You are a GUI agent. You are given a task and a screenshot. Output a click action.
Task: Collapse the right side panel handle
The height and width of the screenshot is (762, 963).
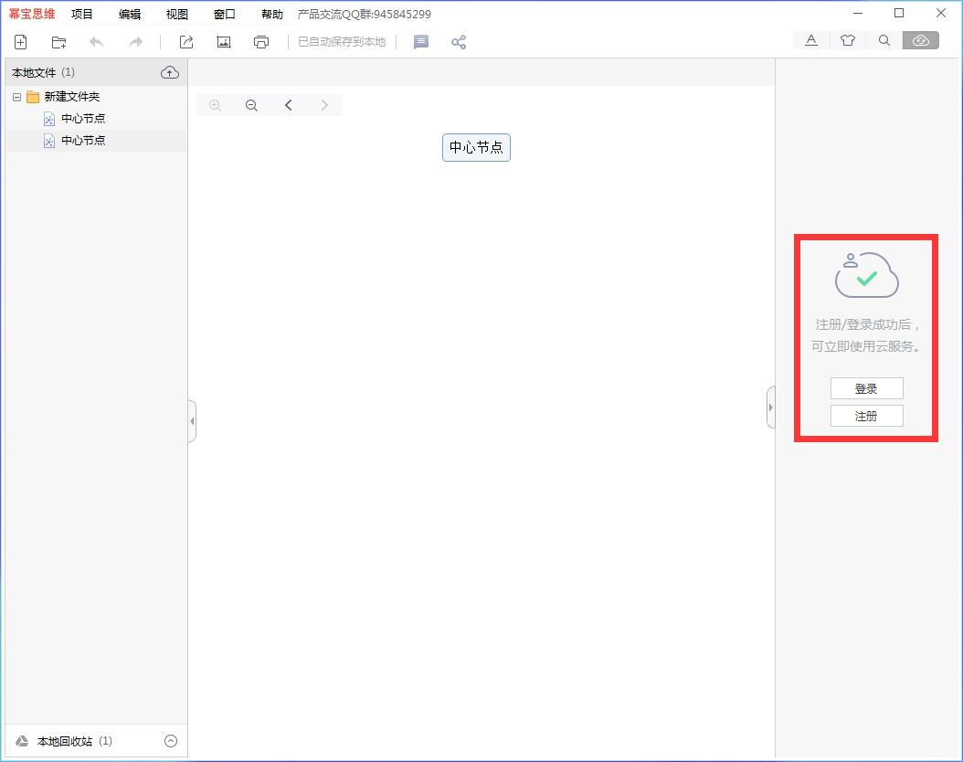(770, 407)
